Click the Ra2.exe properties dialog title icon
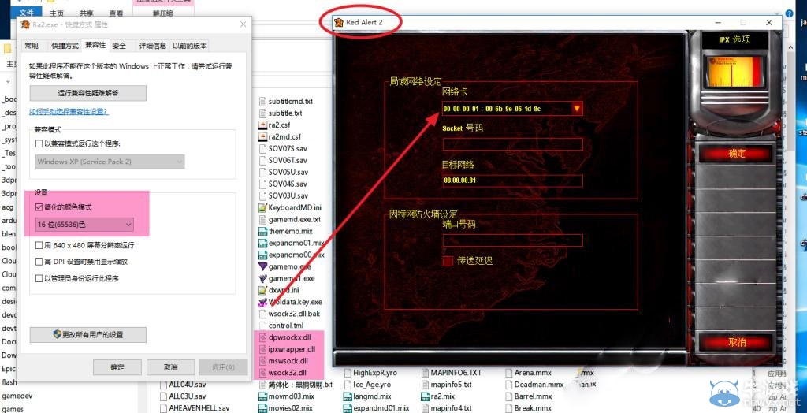This screenshot has width=807, height=413. [24, 24]
